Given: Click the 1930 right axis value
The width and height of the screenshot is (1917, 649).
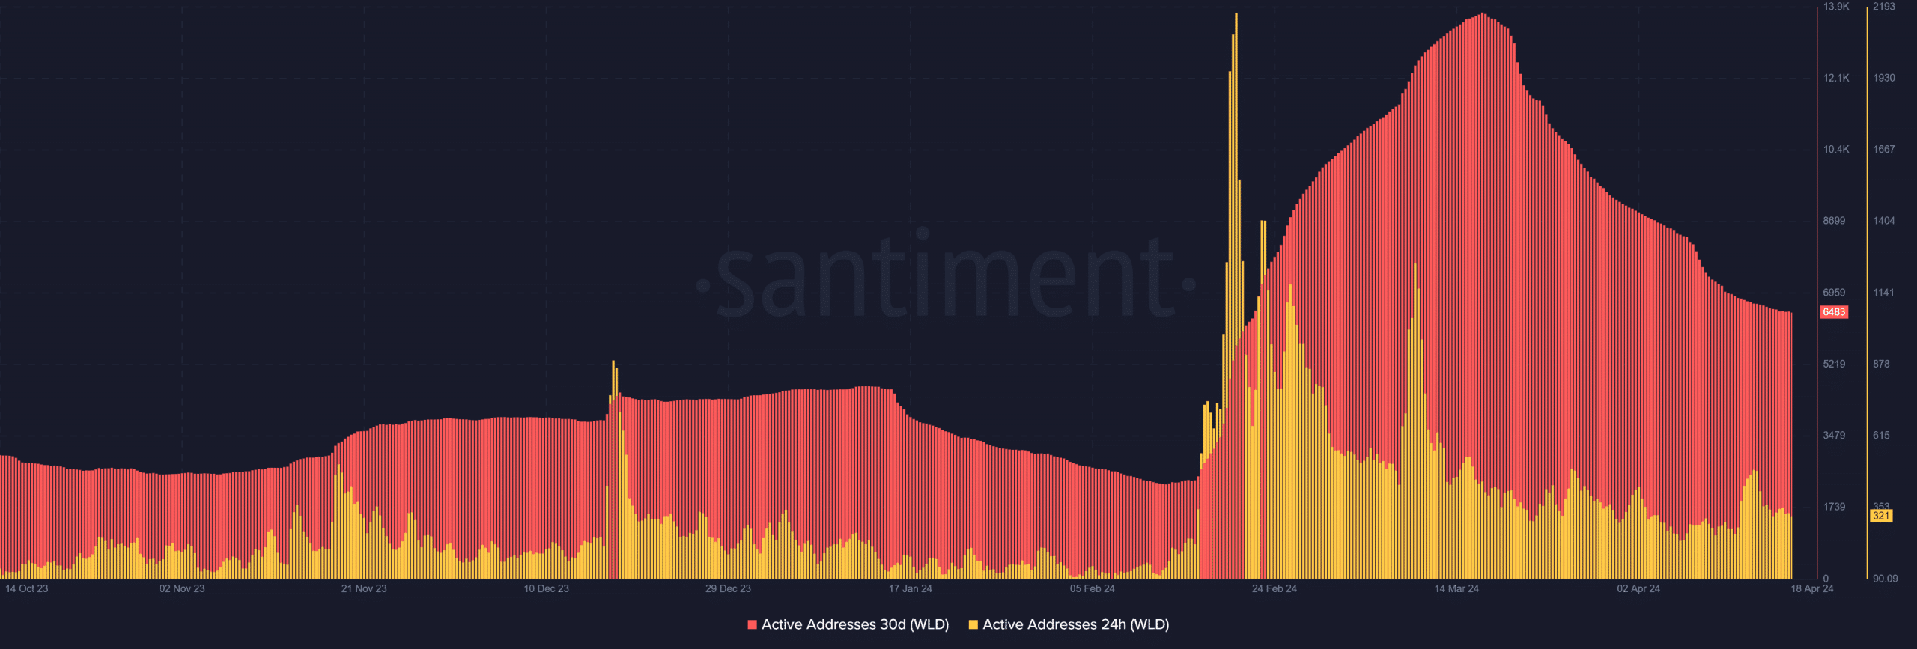Looking at the screenshot, I should [1884, 78].
